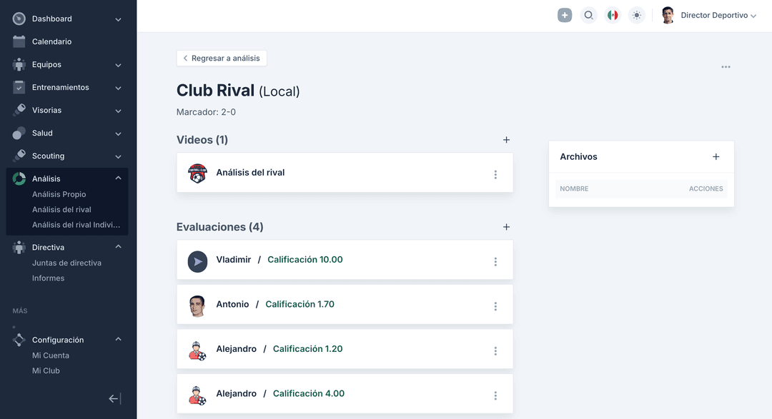The width and height of the screenshot is (772, 419).
Task: Open the search icon in top bar
Action: [x=588, y=15]
